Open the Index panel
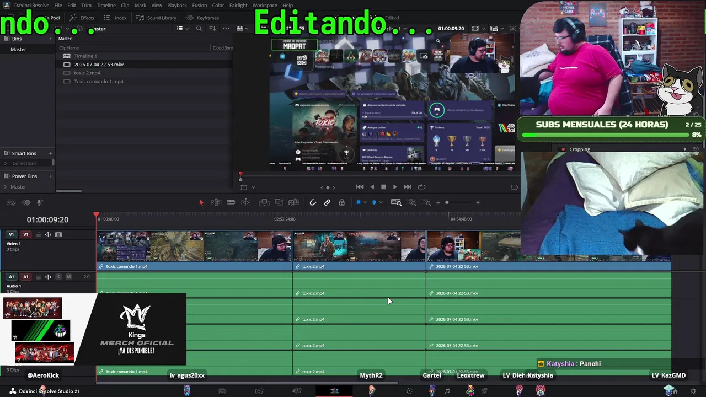The height and width of the screenshot is (397, 706). tap(115, 18)
